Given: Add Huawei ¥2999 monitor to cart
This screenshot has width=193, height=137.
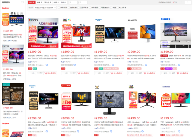Looking at the screenshot, I should (x=149, y=73).
